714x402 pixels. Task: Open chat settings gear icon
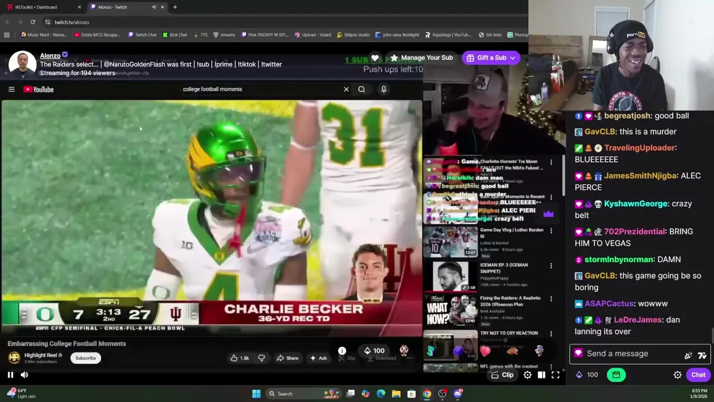click(677, 375)
